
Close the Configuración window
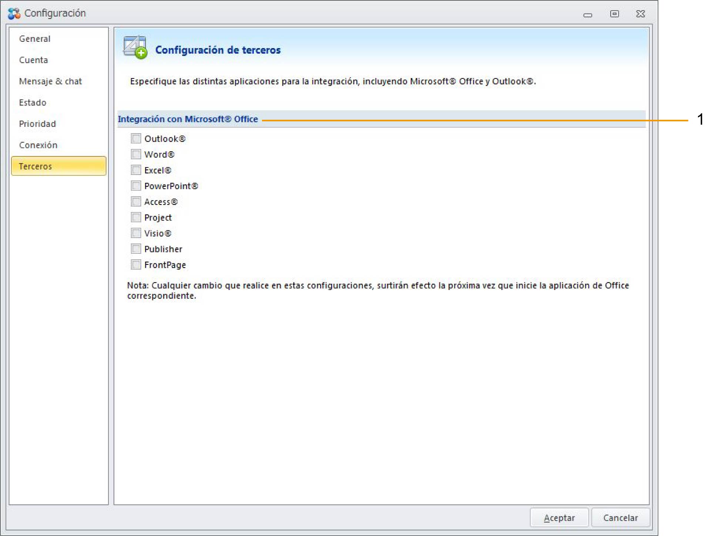click(641, 14)
